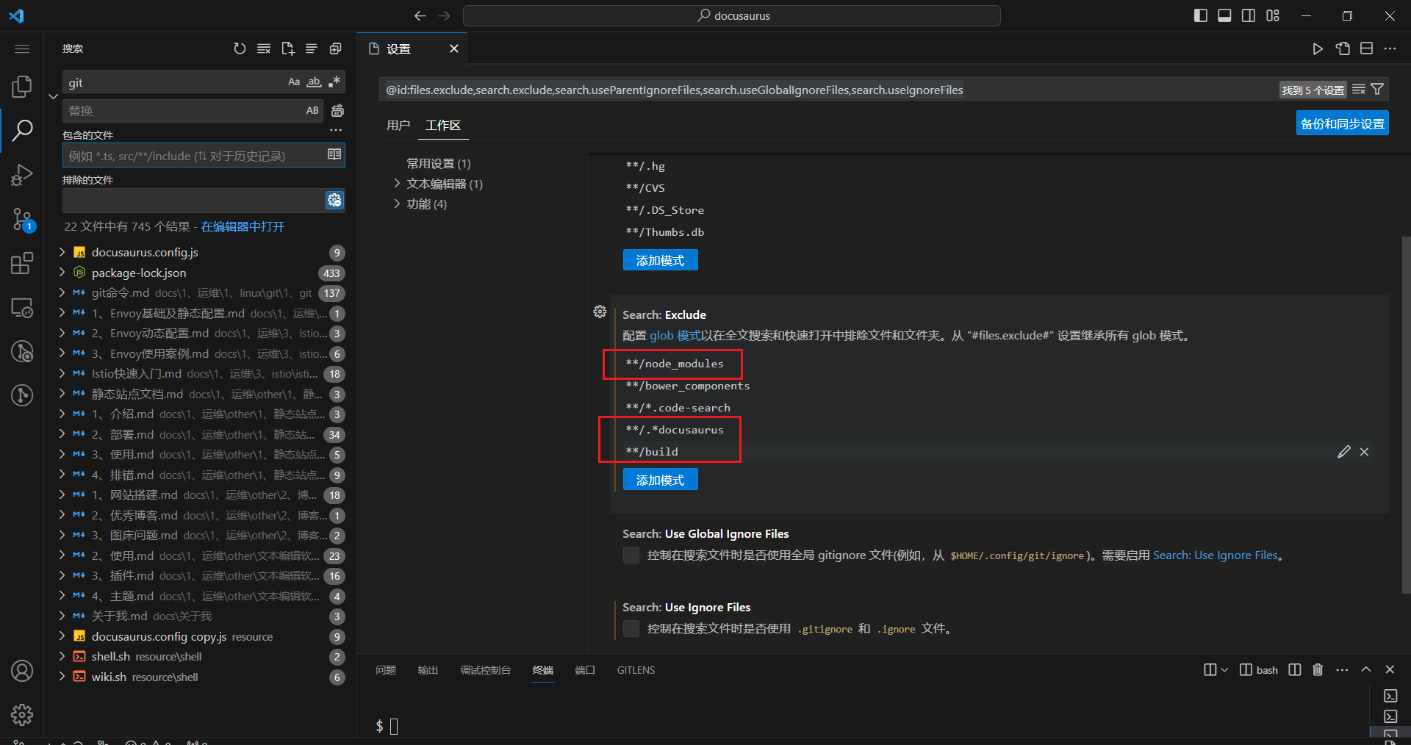Viewport: 1411px width, 745px height.
Task: Open the 输出 panel tab
Action: coord(428,670)
